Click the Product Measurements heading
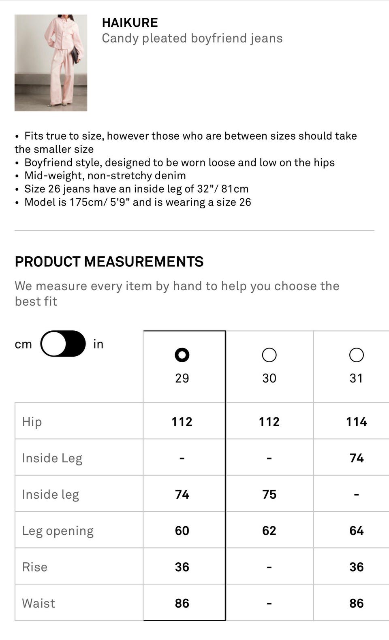The height and width of the screenshot is (640, 389). click(109, 262)
